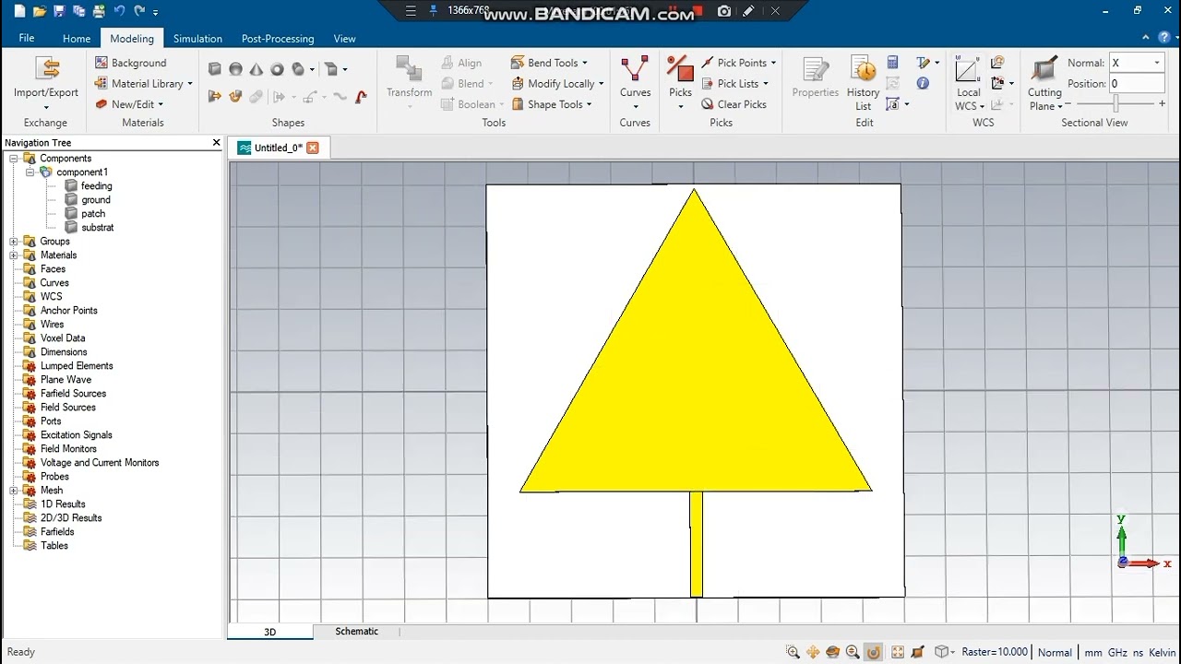
Task: Toggle the status-bar cutting plane view icon
Action: coord(918,652)
